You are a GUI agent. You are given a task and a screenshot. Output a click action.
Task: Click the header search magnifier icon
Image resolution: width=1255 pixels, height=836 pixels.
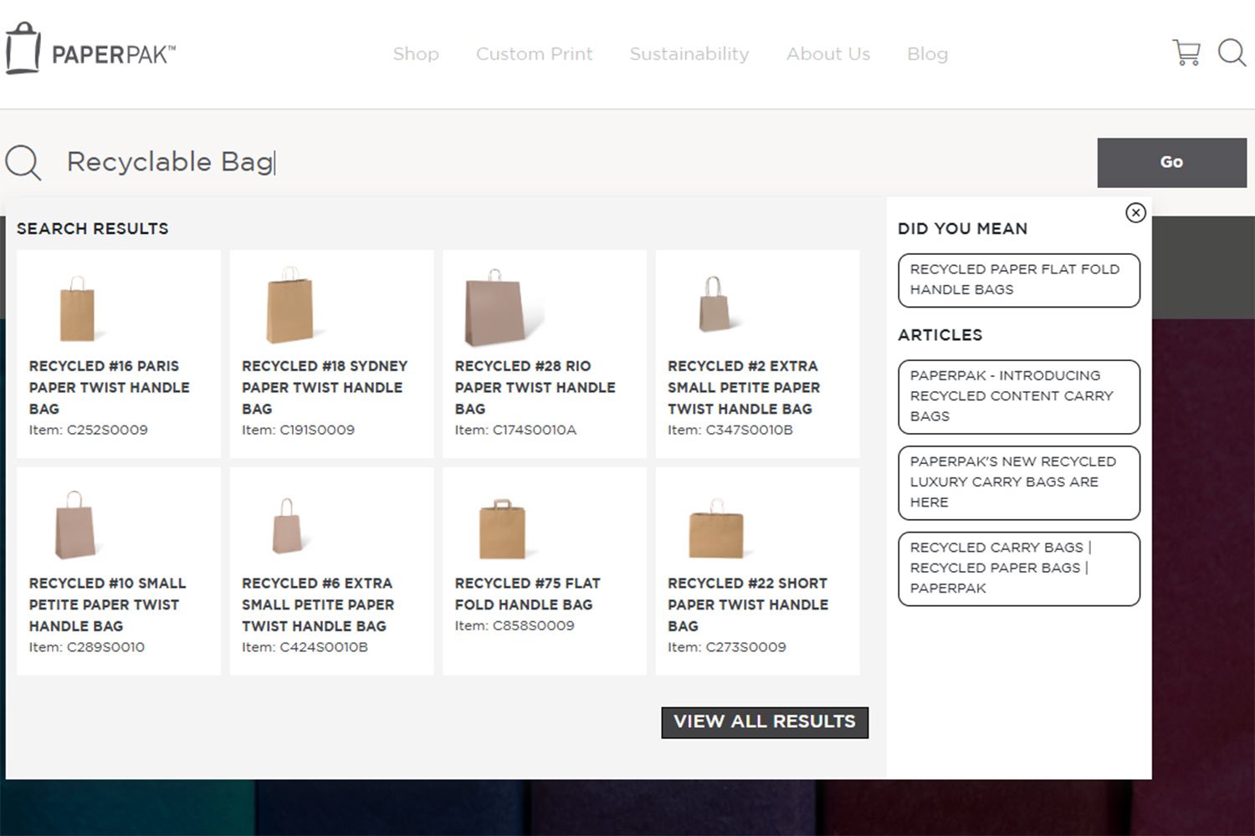pos(1232,53)
